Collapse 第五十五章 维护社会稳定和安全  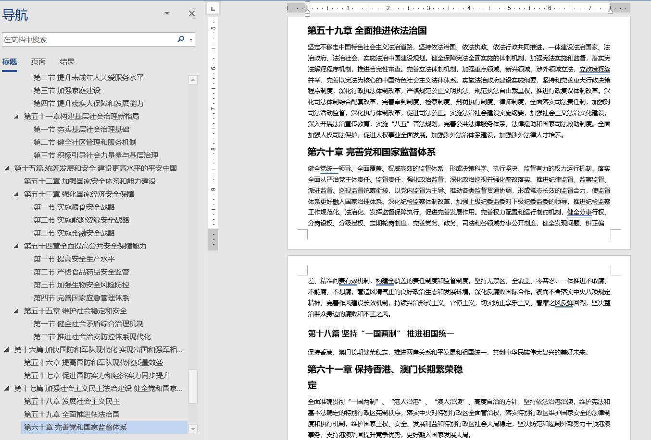click(x=16, y=310)
